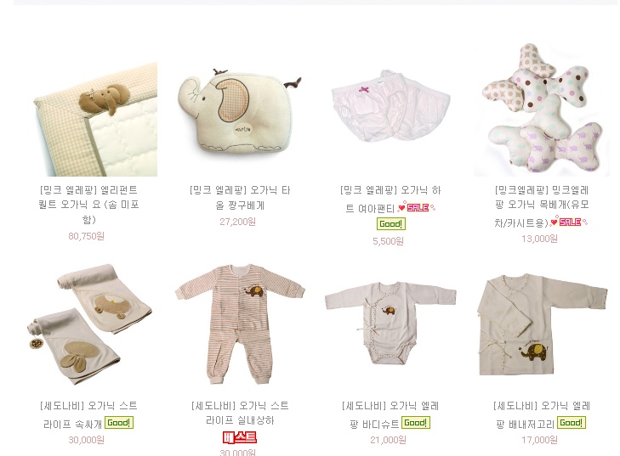The image size is (620, 456).
Task: Open the striped indoor pajama set image
Action: [240, 324]
